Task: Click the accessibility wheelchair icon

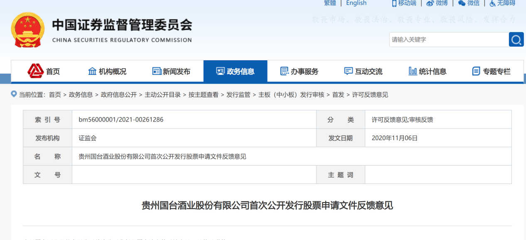Action: click(x=493, y=3)
